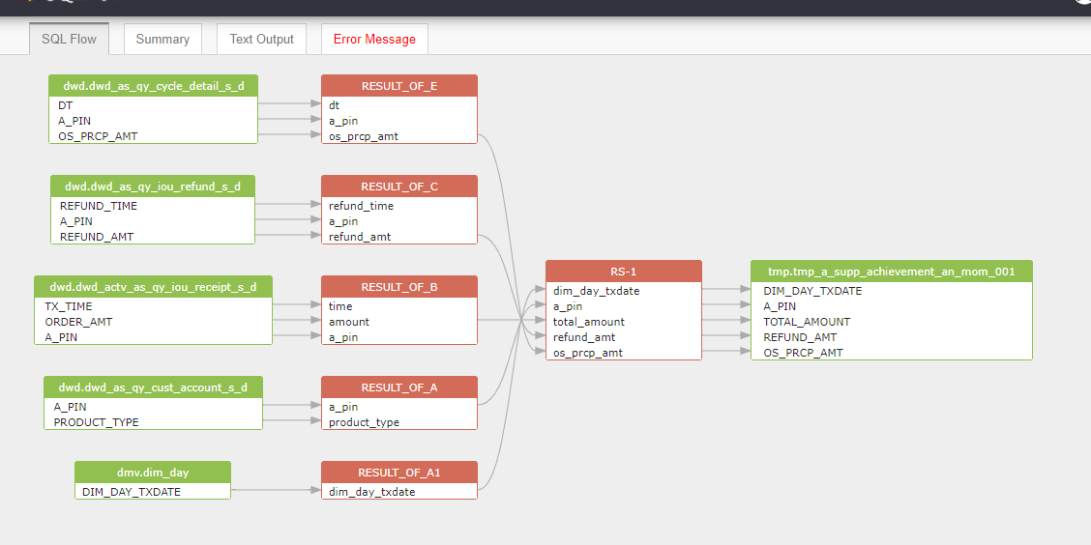1091x545 pixels.
Task: Select the RS-1 result set header
Action: point(624,272)
